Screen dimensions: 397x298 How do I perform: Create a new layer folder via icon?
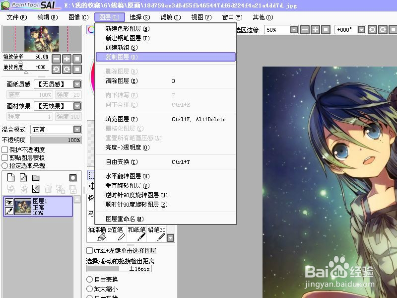36,178
